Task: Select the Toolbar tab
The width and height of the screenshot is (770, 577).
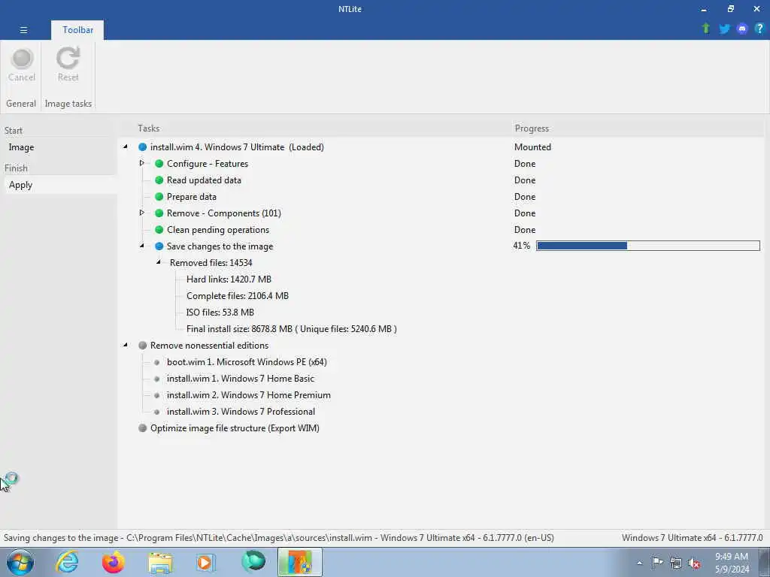Action: tap(77, 30)
